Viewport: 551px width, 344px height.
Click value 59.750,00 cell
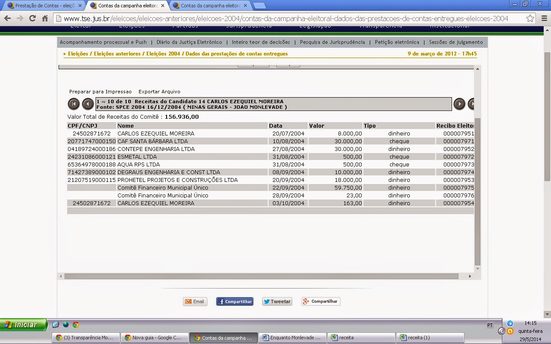coord(335,187)
